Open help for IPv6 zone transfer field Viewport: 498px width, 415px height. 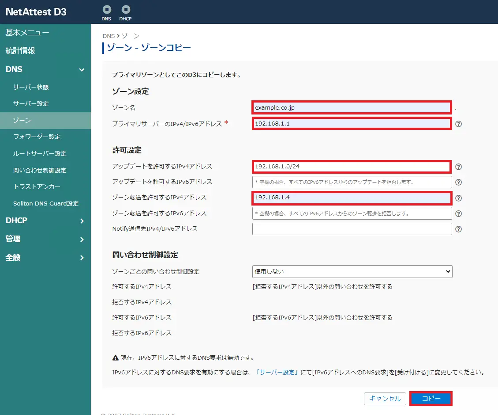pyautogui.click(x=458, y=213)
